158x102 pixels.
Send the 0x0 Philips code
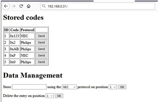41,62
